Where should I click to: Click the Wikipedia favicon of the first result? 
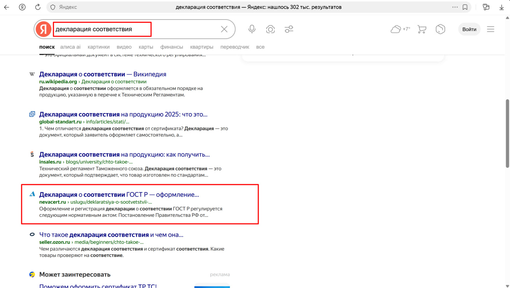pyautogui.click(x=32, y=74)
